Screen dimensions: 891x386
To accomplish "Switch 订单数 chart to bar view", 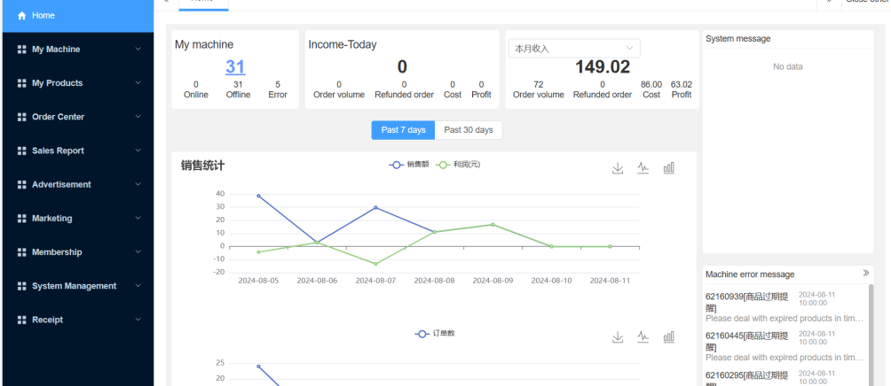I will 669,337.
